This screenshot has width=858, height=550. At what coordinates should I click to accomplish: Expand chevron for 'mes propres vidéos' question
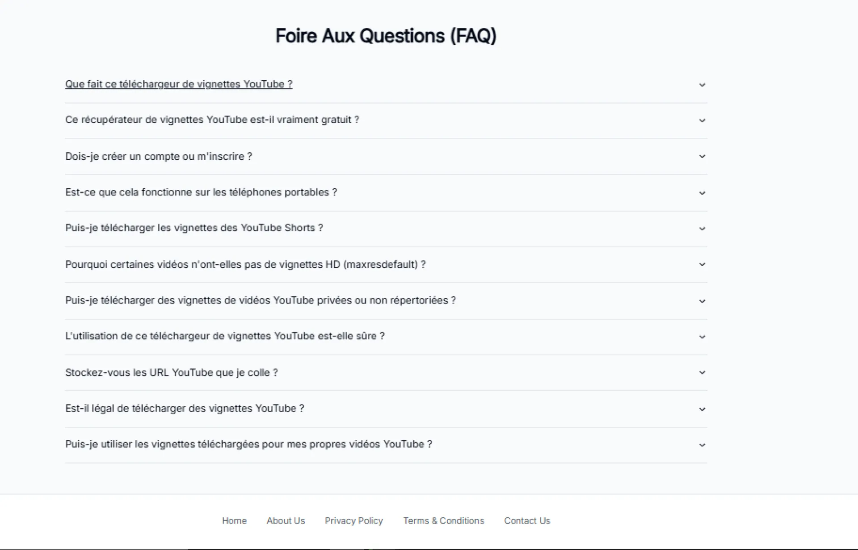(x=702, y=445)
